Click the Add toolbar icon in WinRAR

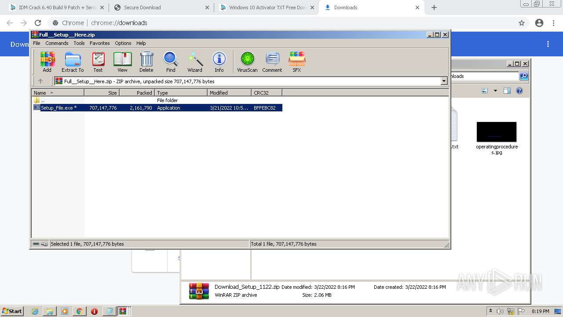click(x=47, y=62)
